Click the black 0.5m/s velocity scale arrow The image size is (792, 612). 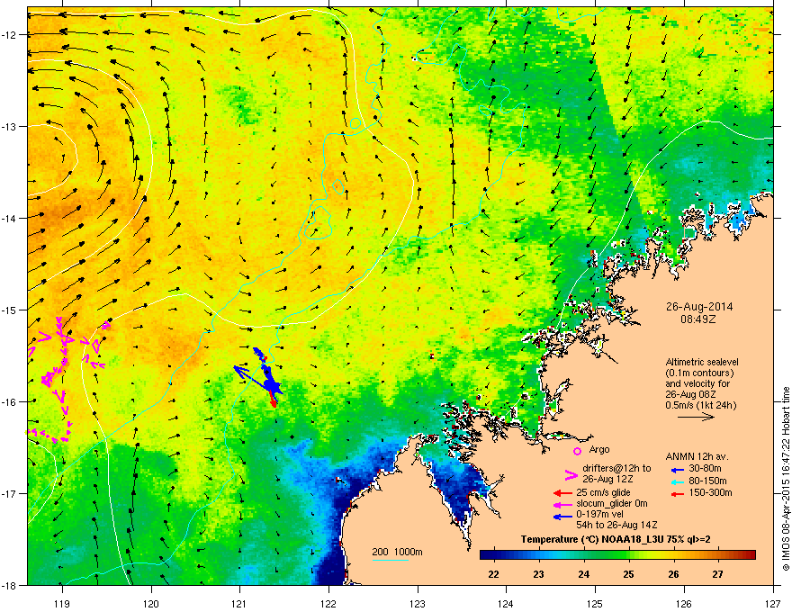696,417
